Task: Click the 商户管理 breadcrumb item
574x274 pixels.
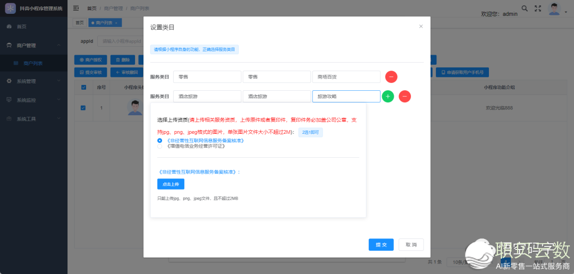Action: pos(114,8)
